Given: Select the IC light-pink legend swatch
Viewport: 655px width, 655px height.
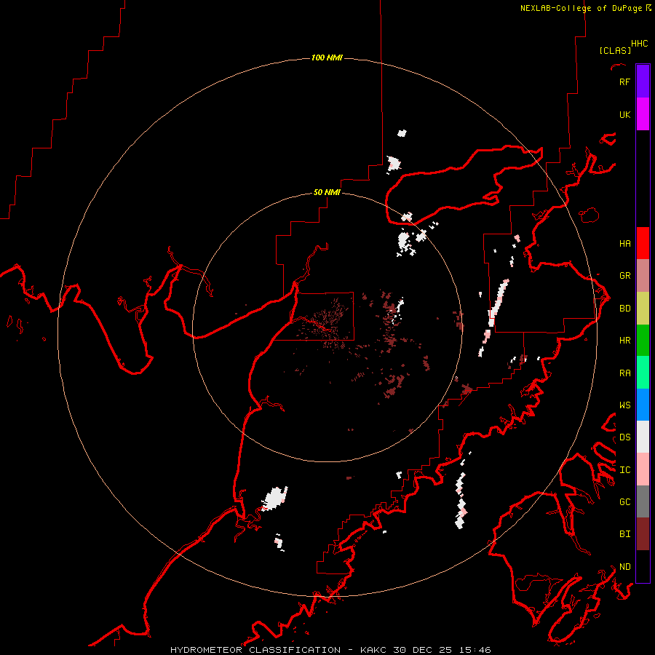Looking at the screenshot, I should pos(643,469).
